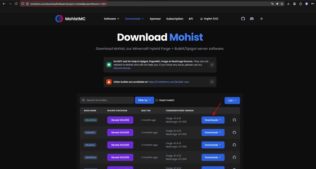The image size is (316, 169).
Task: Open the extensions icon in browser toolbar
Action: tap(301, 4)
